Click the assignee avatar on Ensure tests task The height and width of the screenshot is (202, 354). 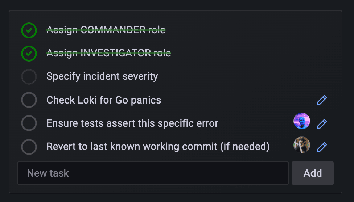tap(302, 121)
